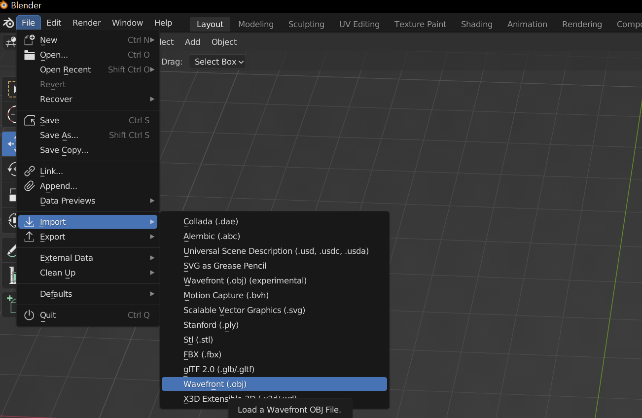Open the Edit menu
The image size is (642, 418).
pyautogui.click(x=54, y=23)
